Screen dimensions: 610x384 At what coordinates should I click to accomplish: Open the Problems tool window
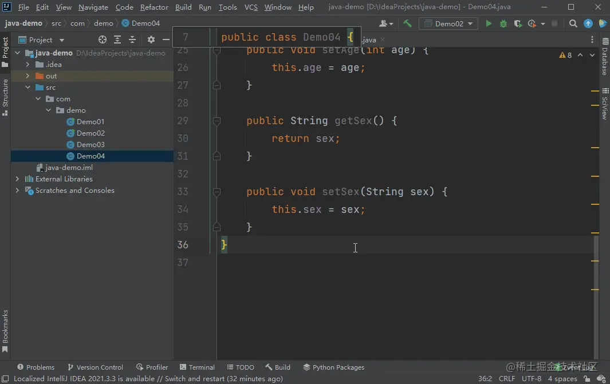tap(36, 367)
